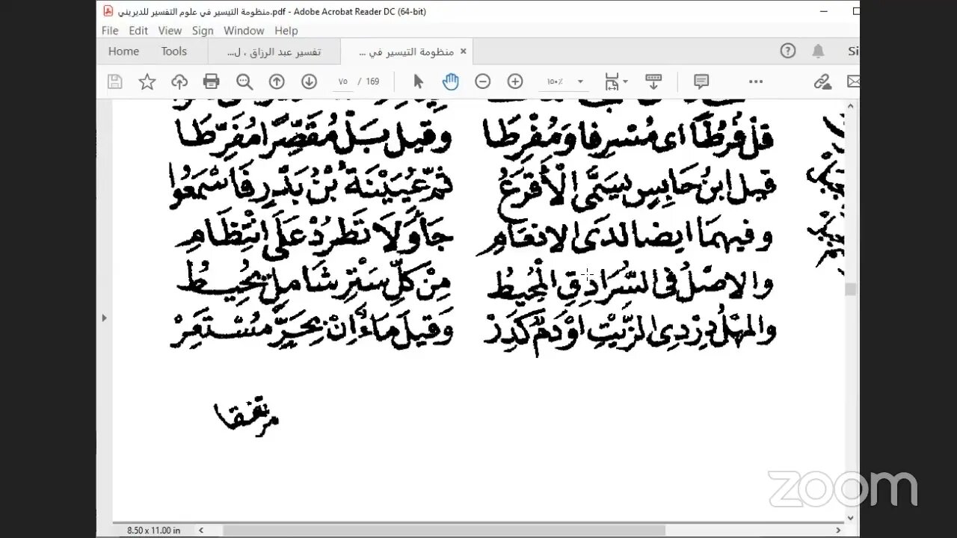Switch to تفسير عبد الرزاق document tab
The image size is (957, 538).
tap(273, 52)
